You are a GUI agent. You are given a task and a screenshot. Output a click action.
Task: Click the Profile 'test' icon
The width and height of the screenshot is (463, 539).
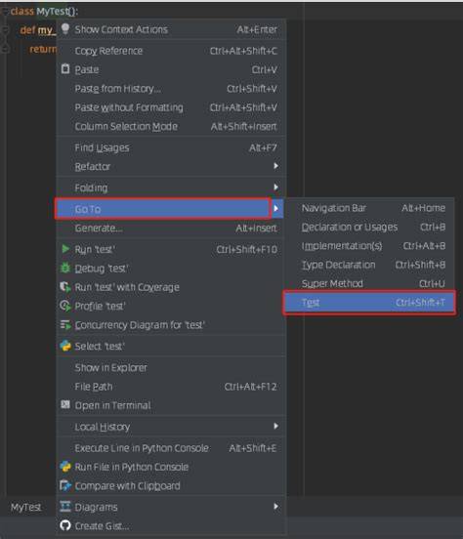click(x=65, y=306)
